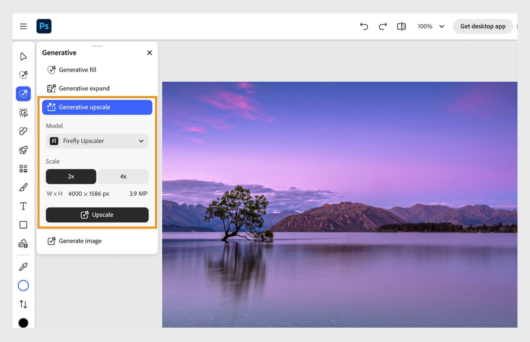530x342 pixels.
Task: Select the Generative upscale option
Action: tap(97, 107)
